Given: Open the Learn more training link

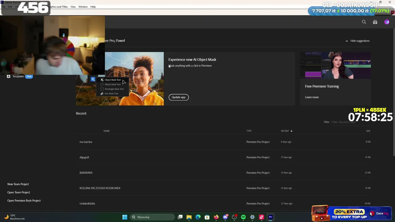Looking at the screenshot, I should [x=312, y=97].
